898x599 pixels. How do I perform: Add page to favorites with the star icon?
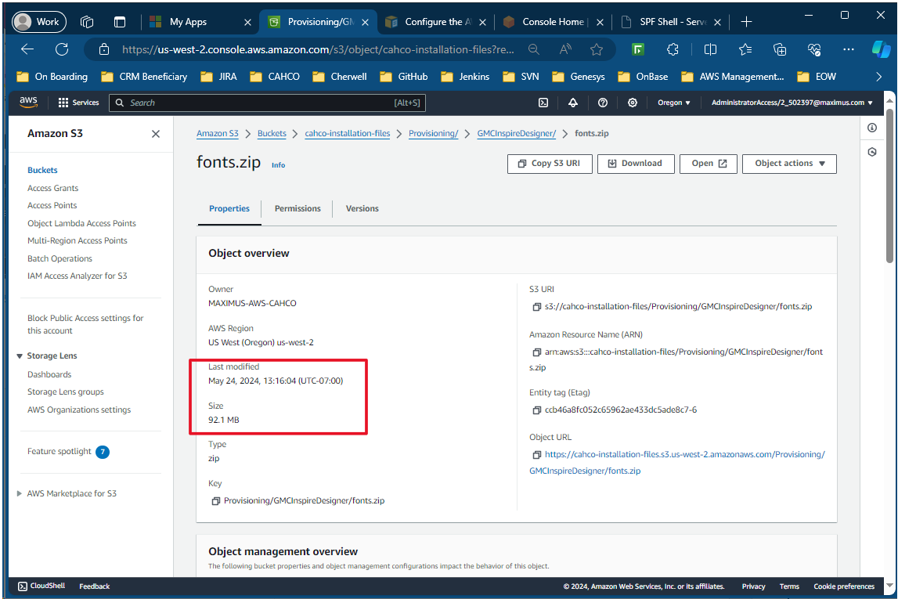click(597, 50)
